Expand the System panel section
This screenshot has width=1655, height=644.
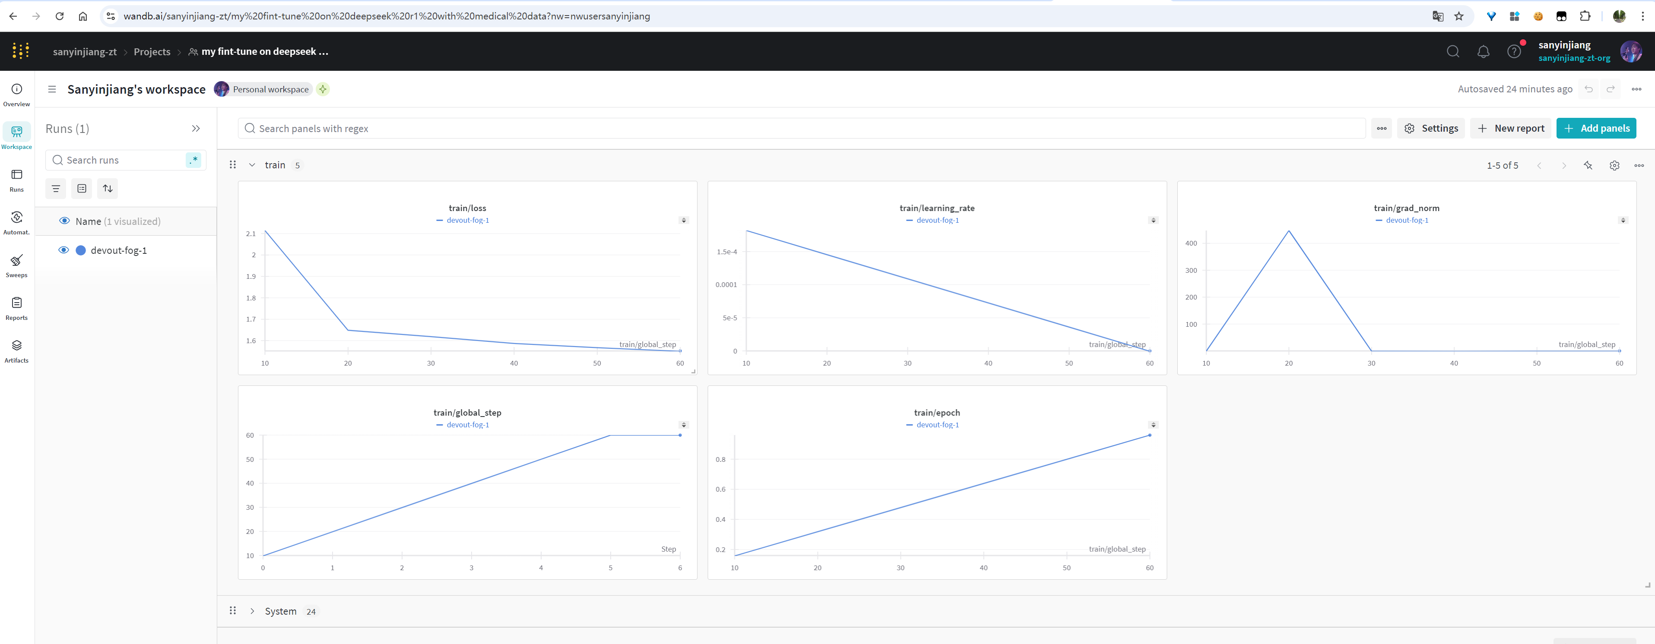[x=252, y=611]
